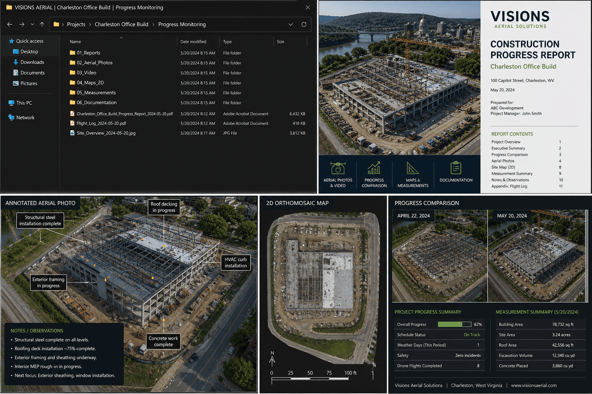Click the Visions Aerial Solutions logo
This screenshot has width=592, height=394.
(520, 19)
